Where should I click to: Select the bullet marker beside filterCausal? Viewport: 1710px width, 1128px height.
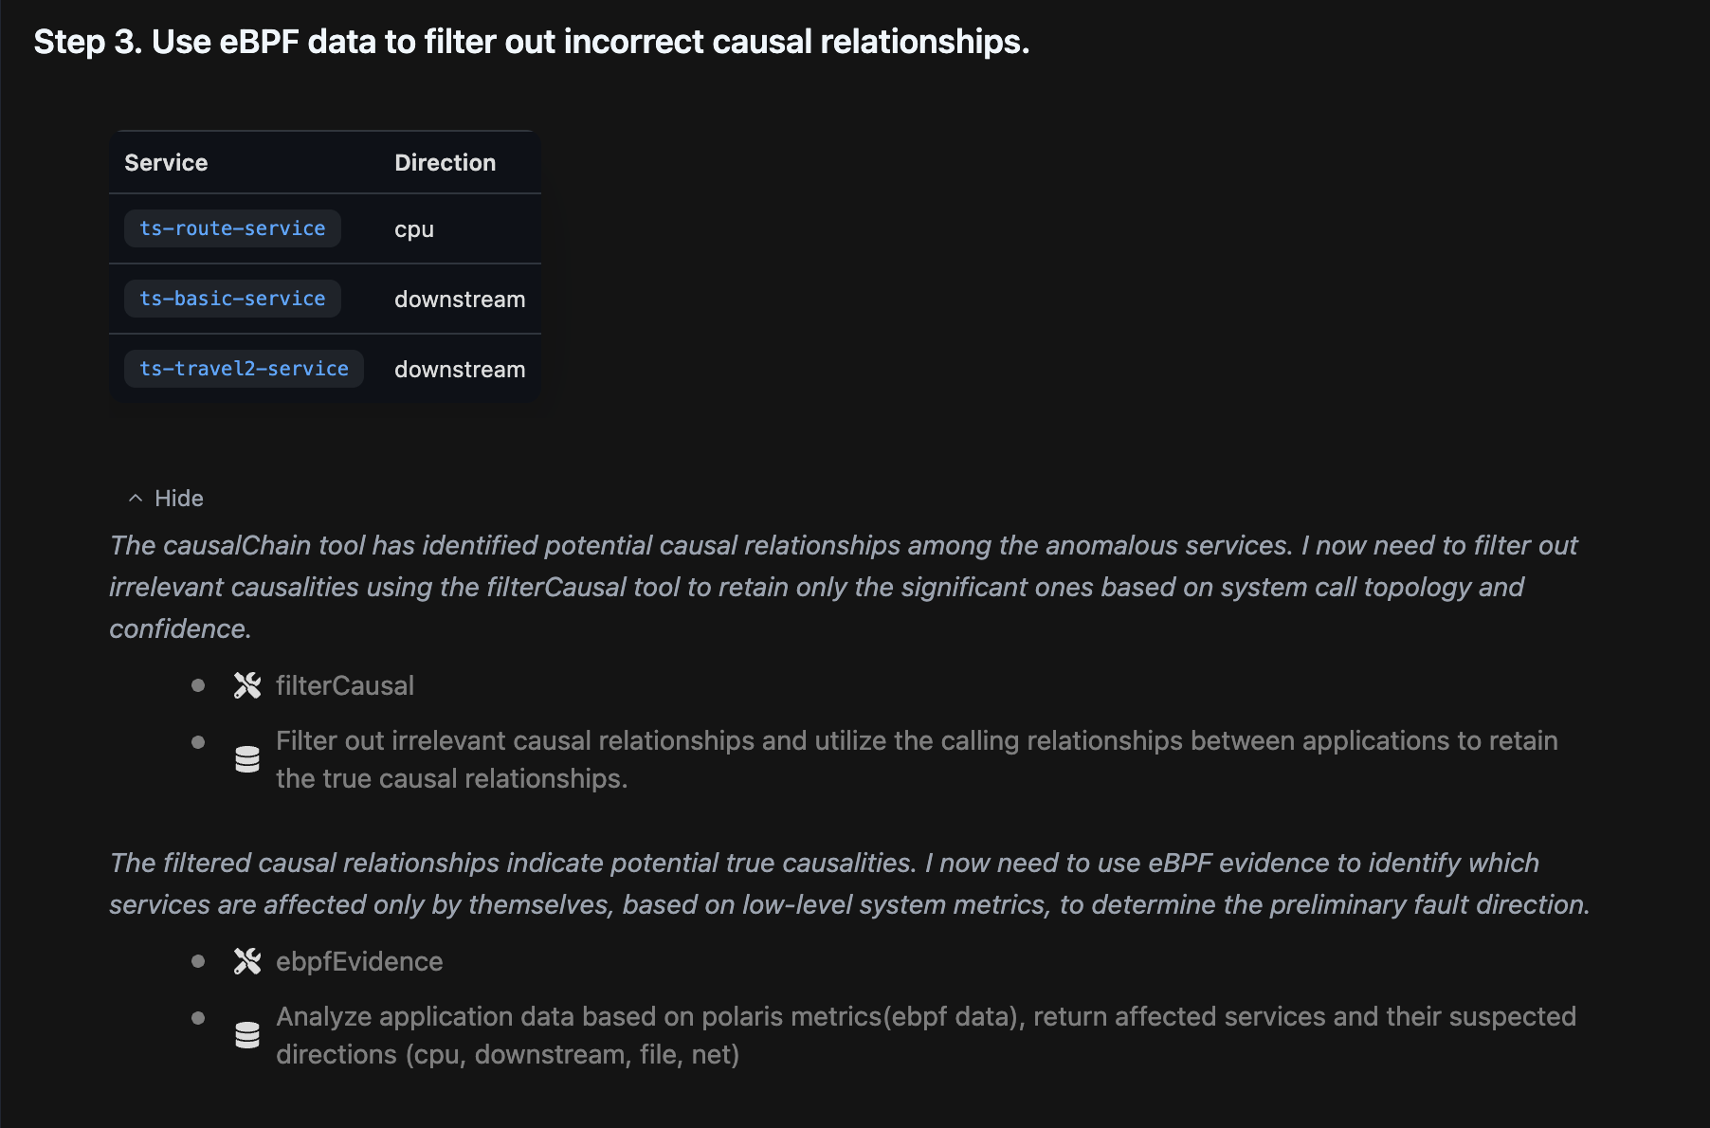point(198,684)
